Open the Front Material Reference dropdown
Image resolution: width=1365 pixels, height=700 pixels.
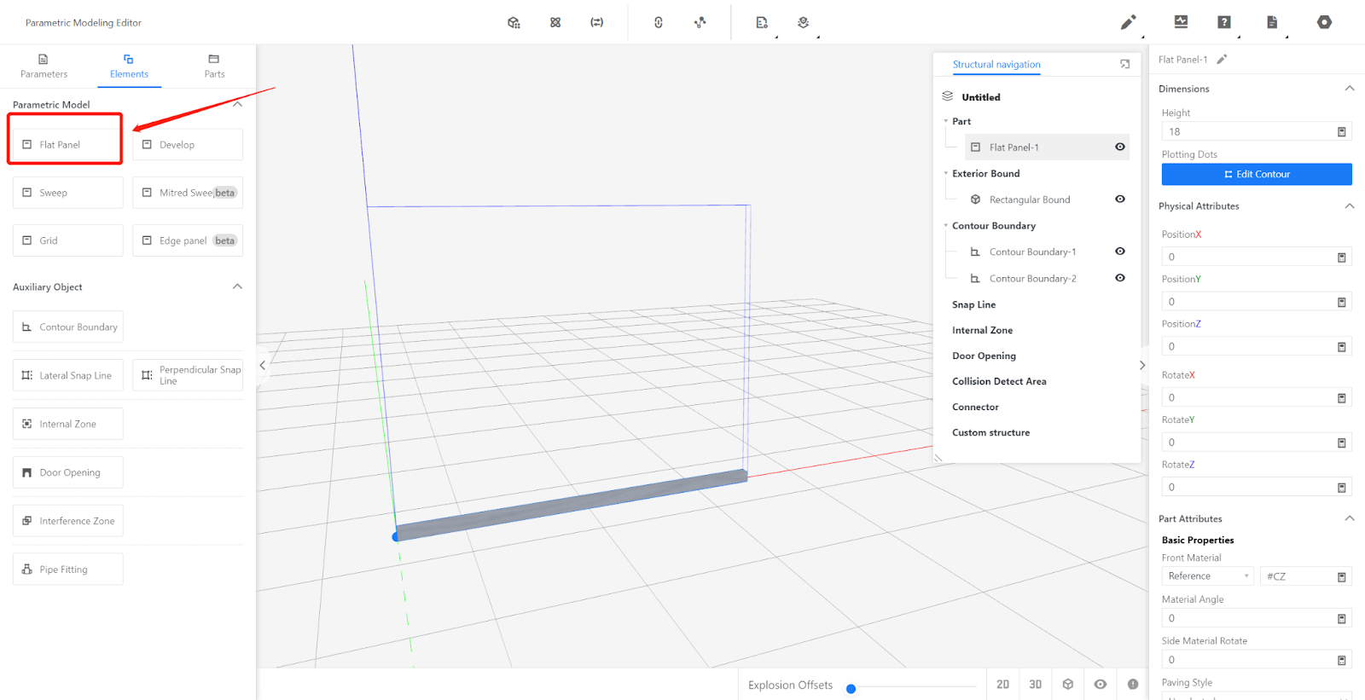[x=1207, y=576]
